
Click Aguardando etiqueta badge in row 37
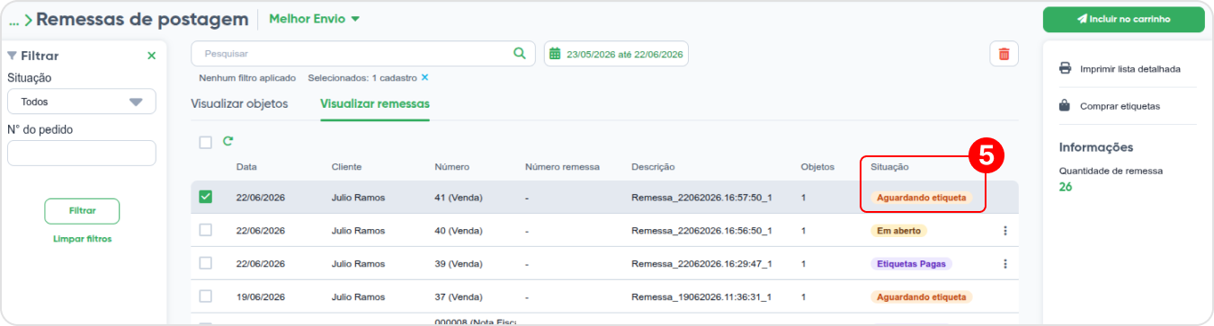[921, 296]
